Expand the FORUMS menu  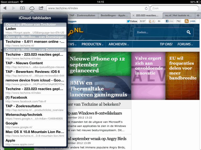point(185,44)
